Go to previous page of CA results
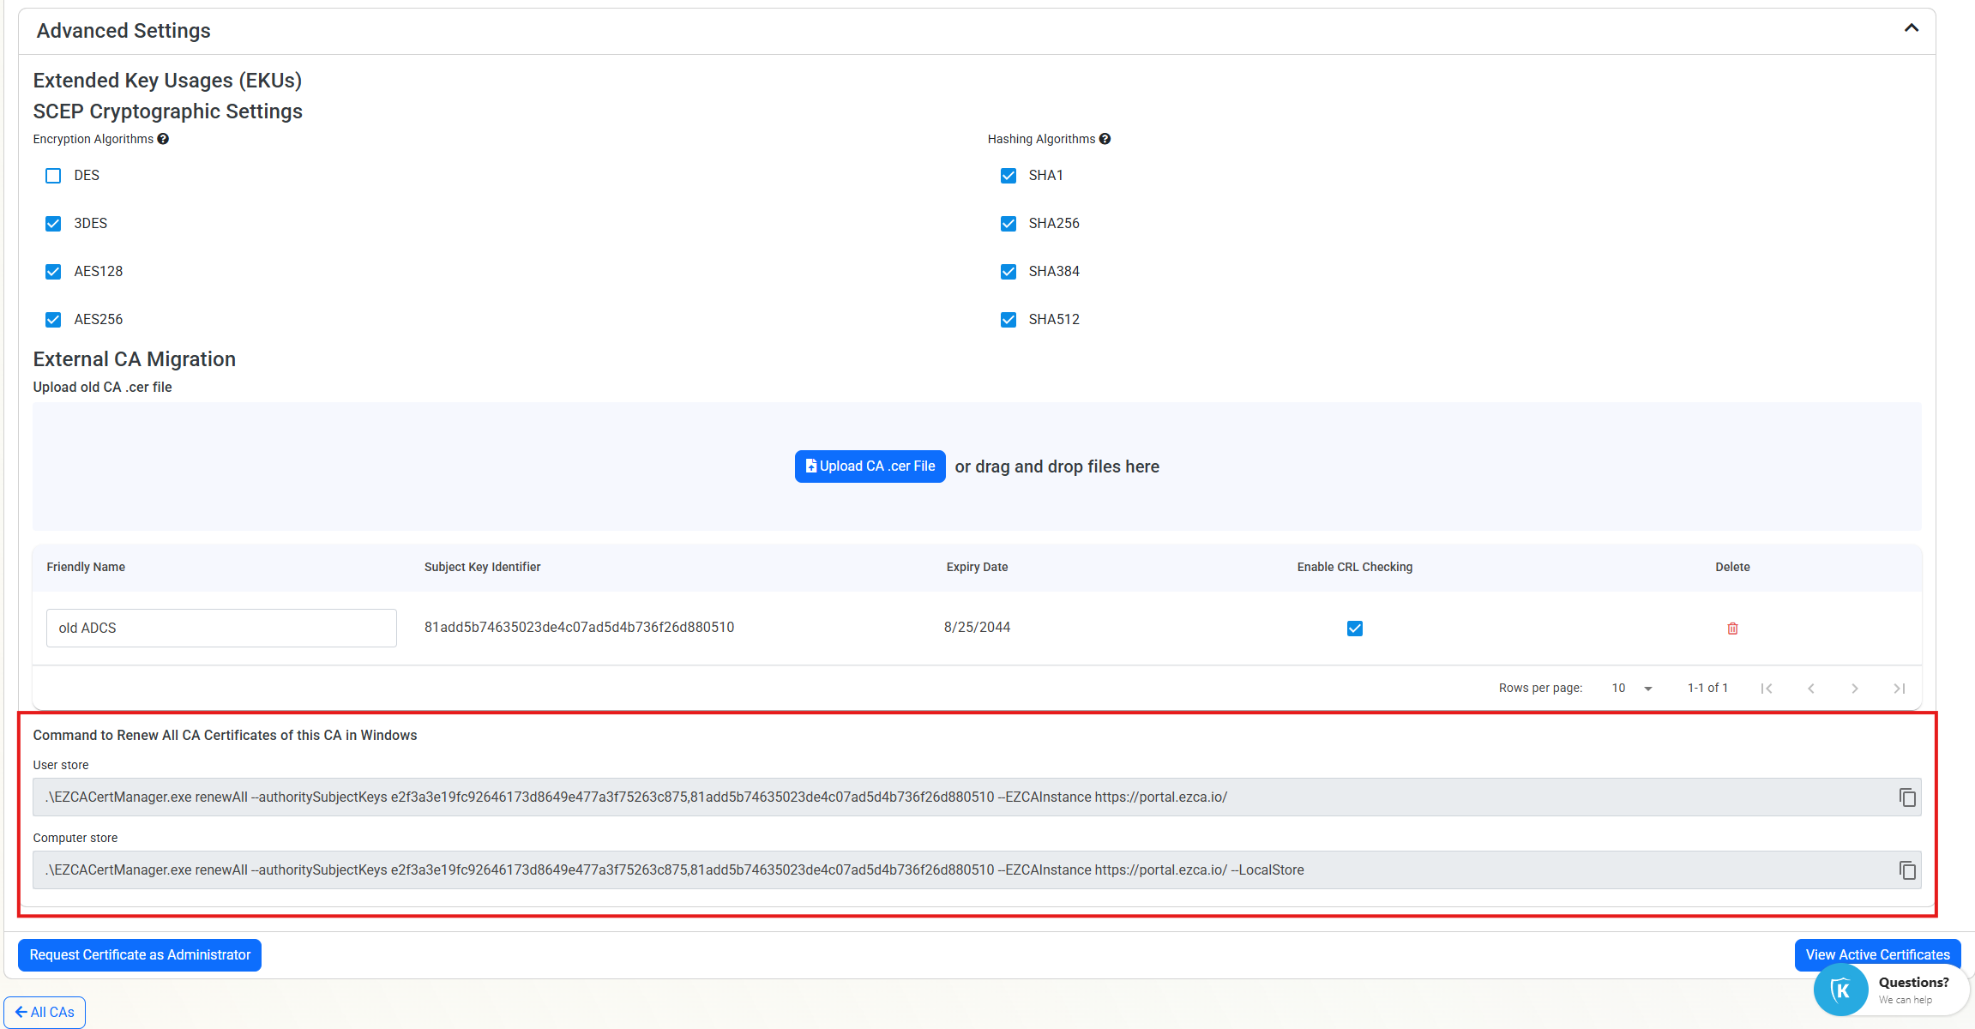1975x1029 pixels. click(1811, 688)
